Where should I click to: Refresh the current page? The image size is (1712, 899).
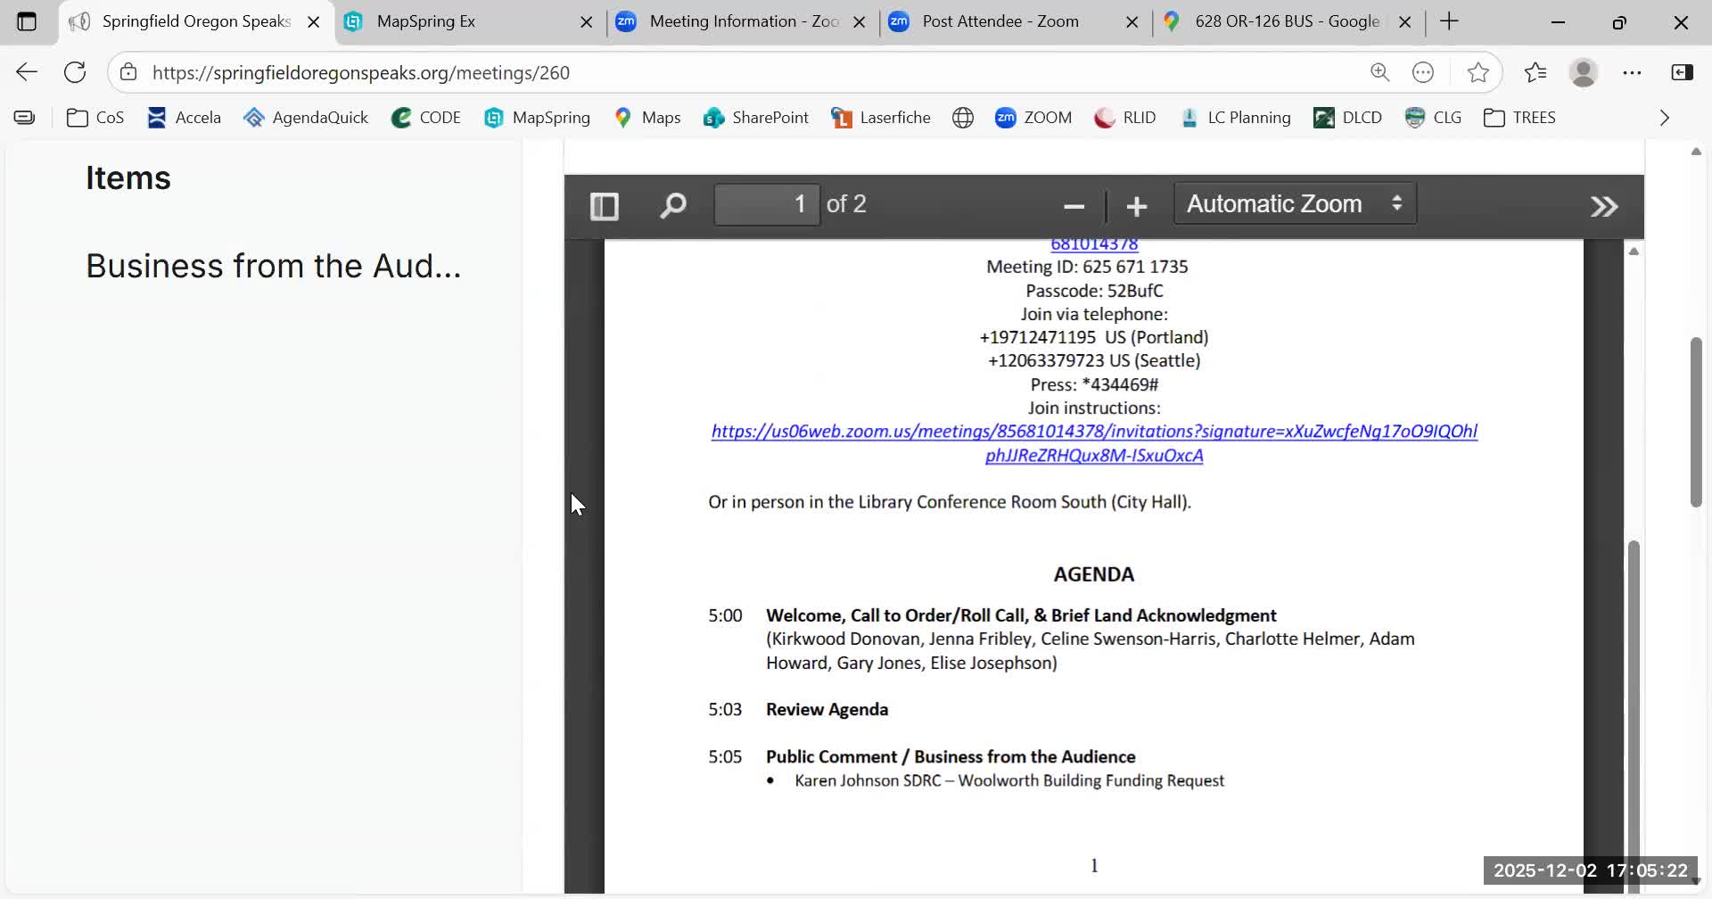(75, 72)
